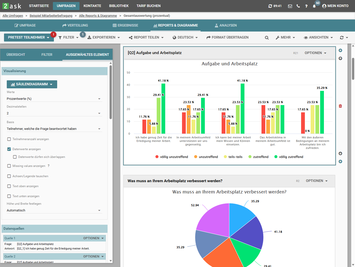The image size is (355, 267).
Task: Click the envelope messages icon
Action: pyautogui.click(x=290, y=6)
